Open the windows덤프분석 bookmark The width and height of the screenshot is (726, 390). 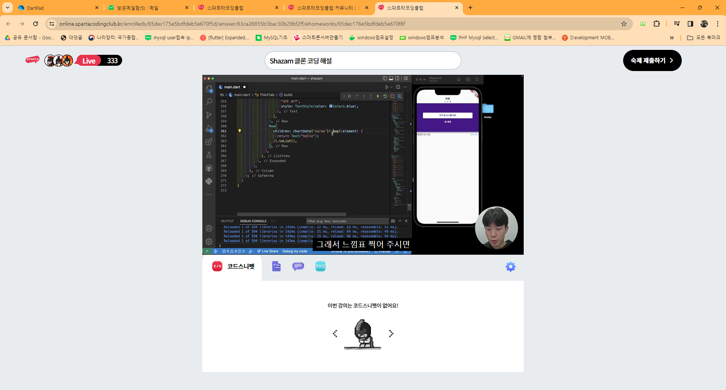[x=422, y=38]
